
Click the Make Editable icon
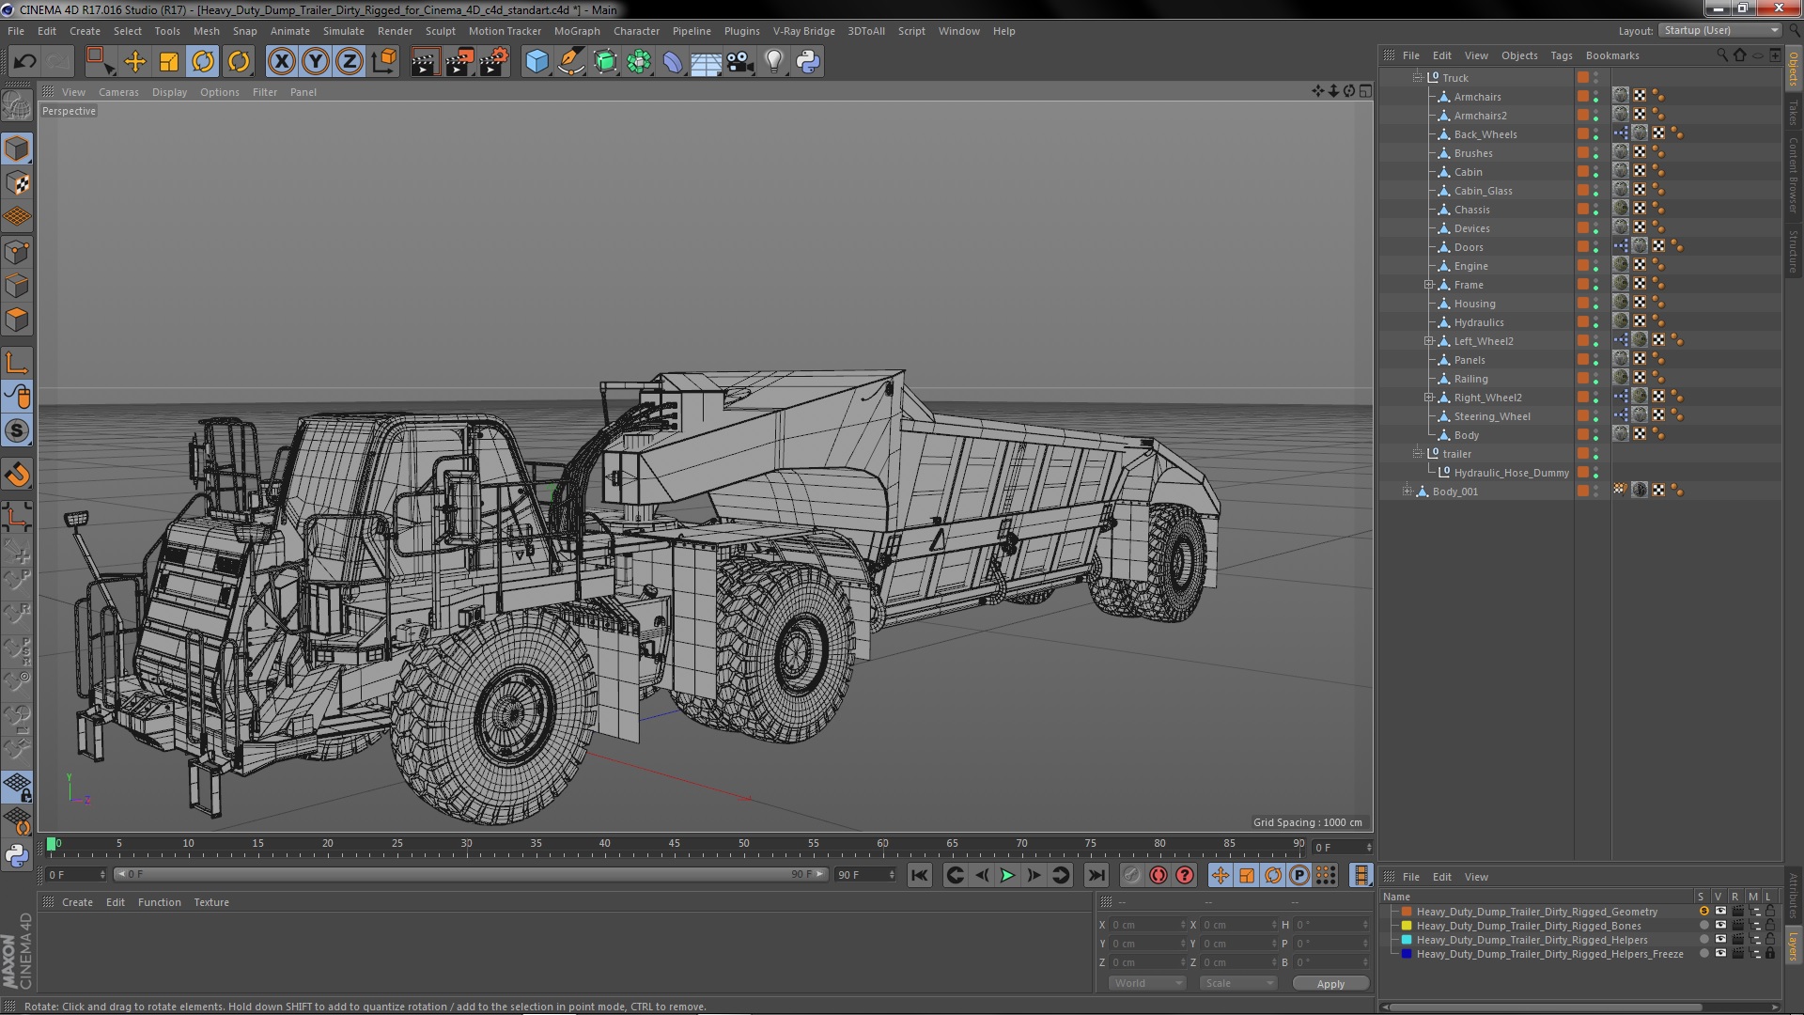tap(17, 105)
